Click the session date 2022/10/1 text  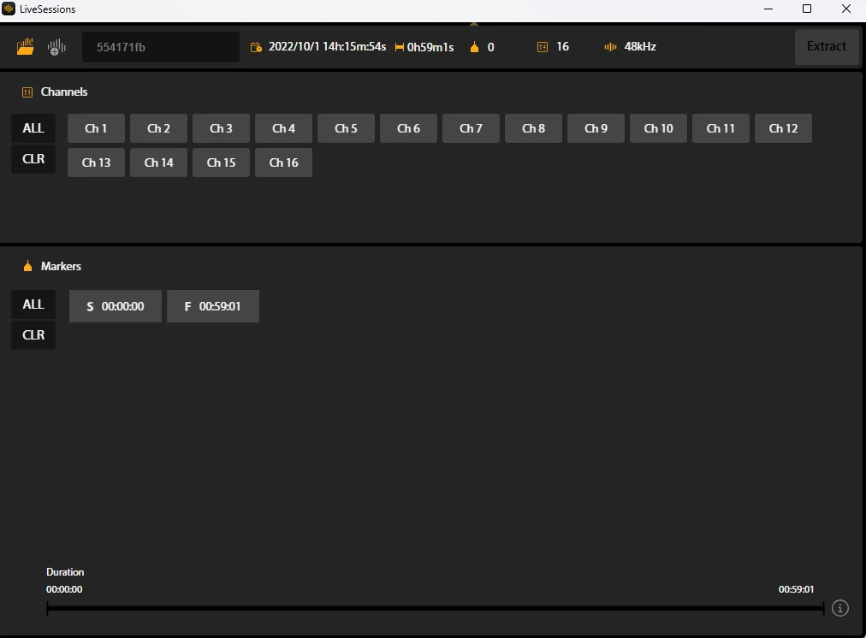(x=327, y=47)
